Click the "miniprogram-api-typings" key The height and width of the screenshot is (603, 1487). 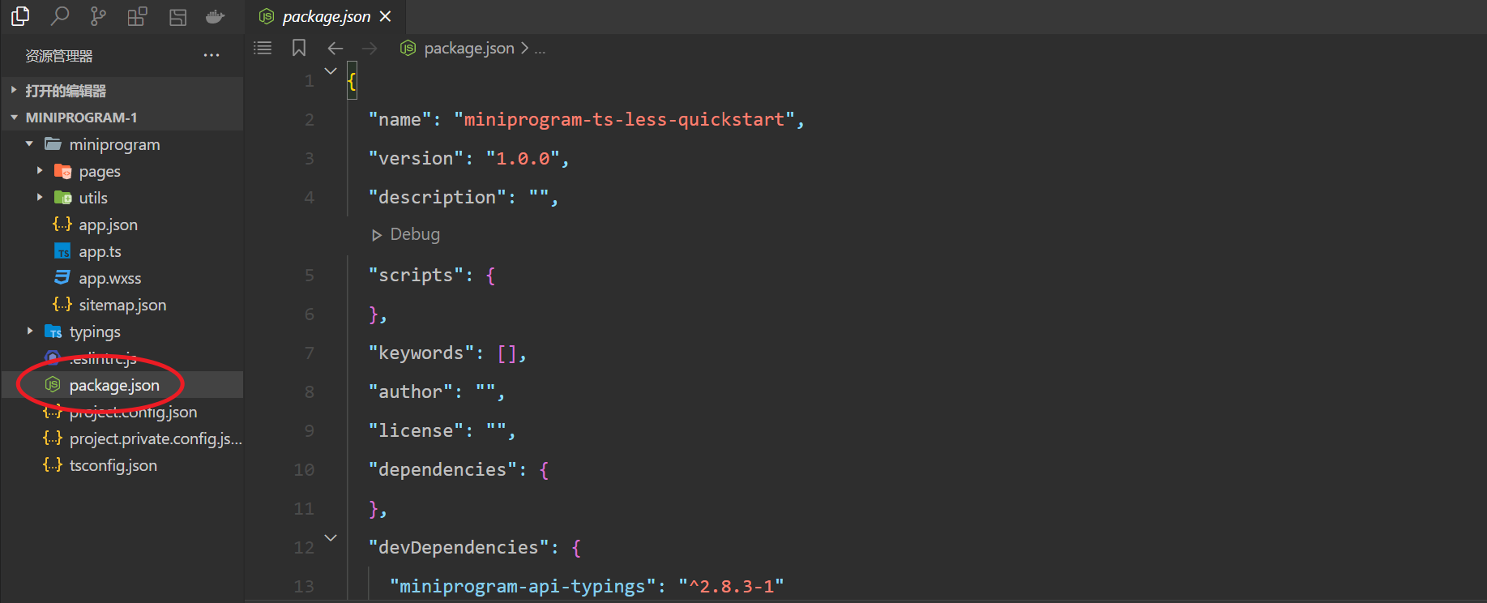pos(523,586)
